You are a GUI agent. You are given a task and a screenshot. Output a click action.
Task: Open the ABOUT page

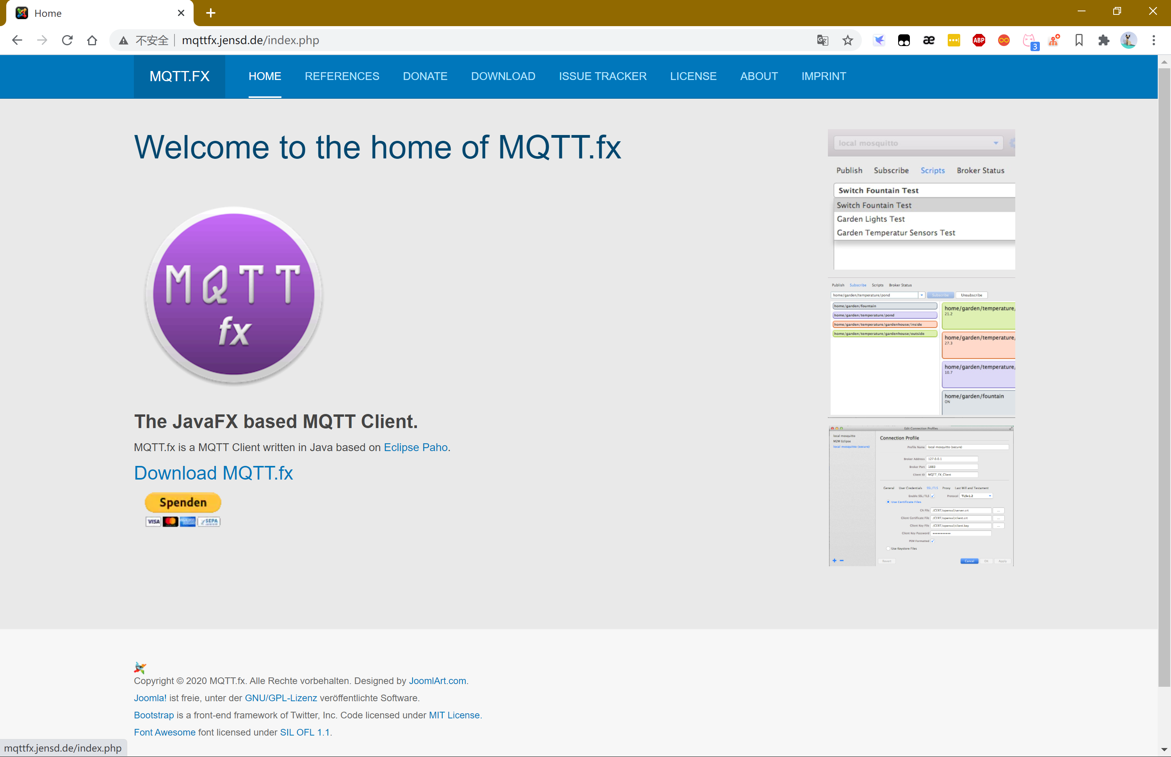759,76
